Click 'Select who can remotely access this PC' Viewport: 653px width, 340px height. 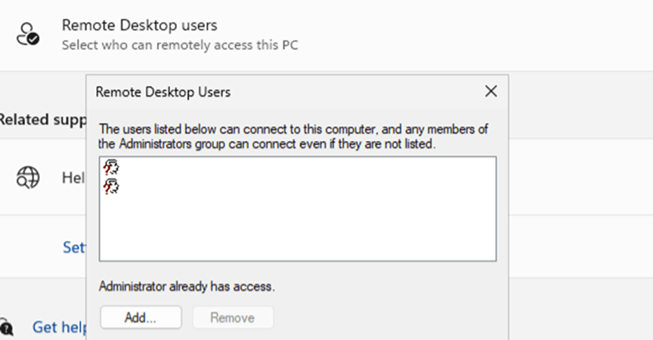[x=180, y=45]
